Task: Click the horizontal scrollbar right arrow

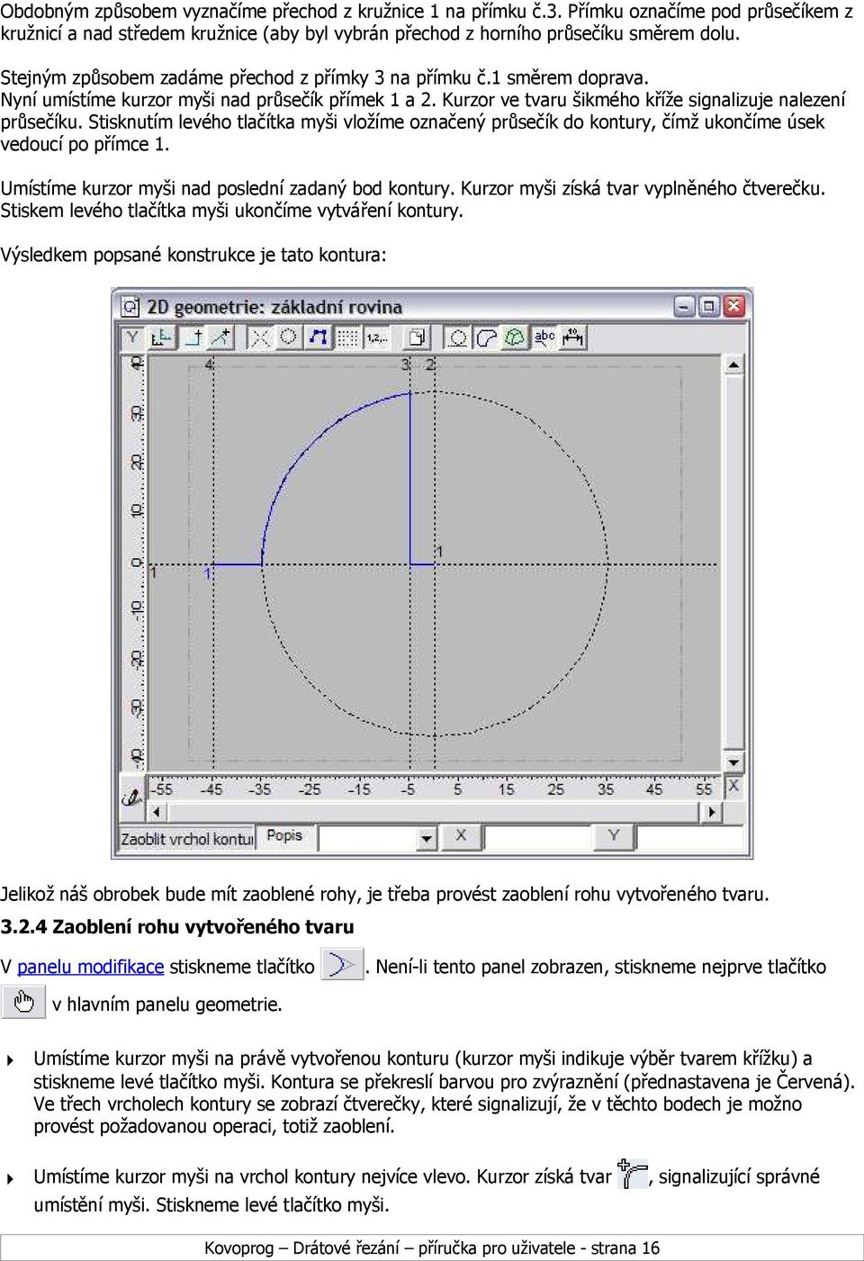Action: (x=713, y=812)
